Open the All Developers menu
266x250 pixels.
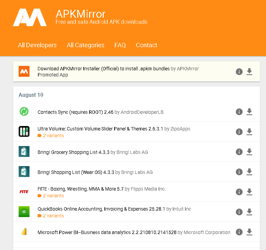coord(37,45)
